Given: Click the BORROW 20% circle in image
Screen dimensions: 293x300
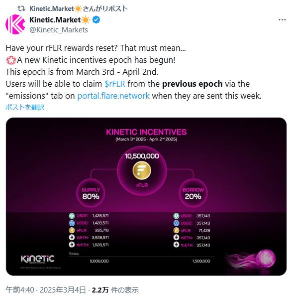Looking at the screenshot, I should point(193,193).
